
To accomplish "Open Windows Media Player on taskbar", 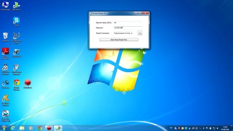I will [31, 128].
